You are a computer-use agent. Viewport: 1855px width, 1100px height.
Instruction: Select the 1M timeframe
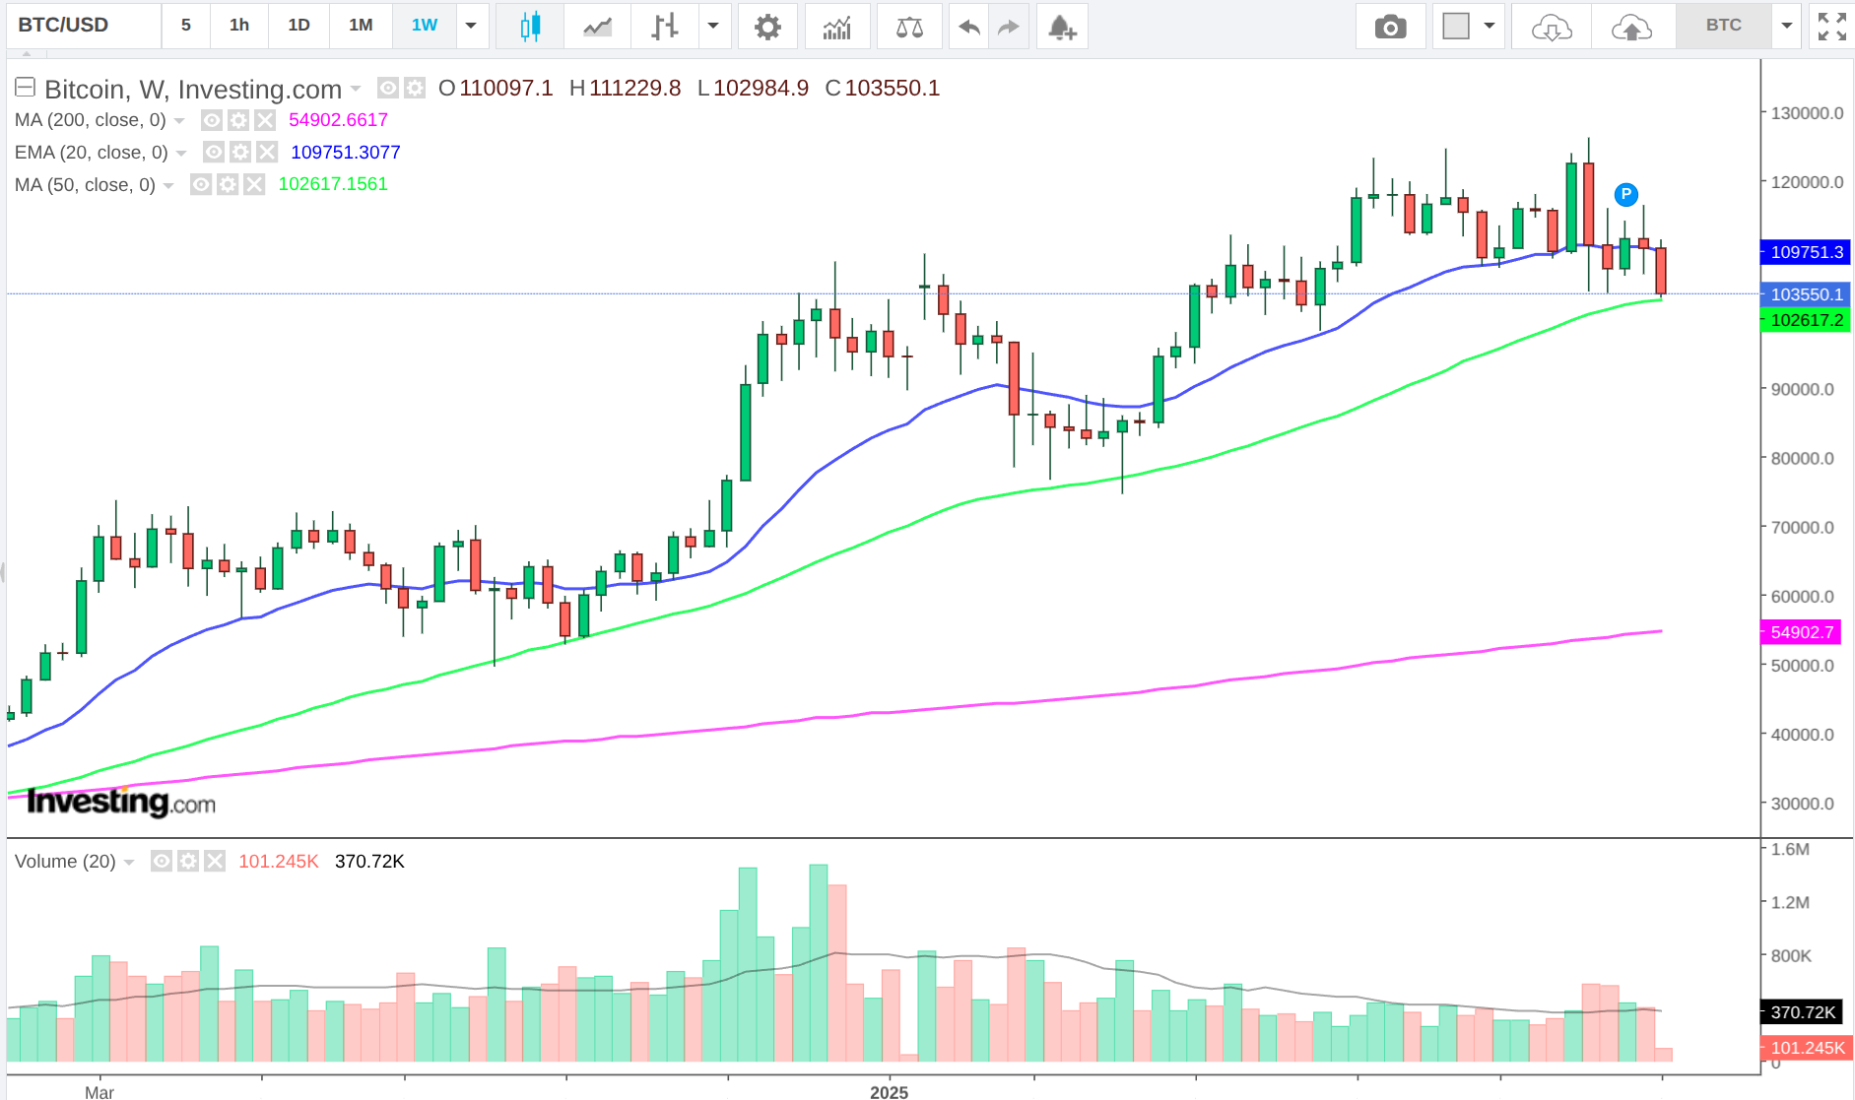pos(361,26)
